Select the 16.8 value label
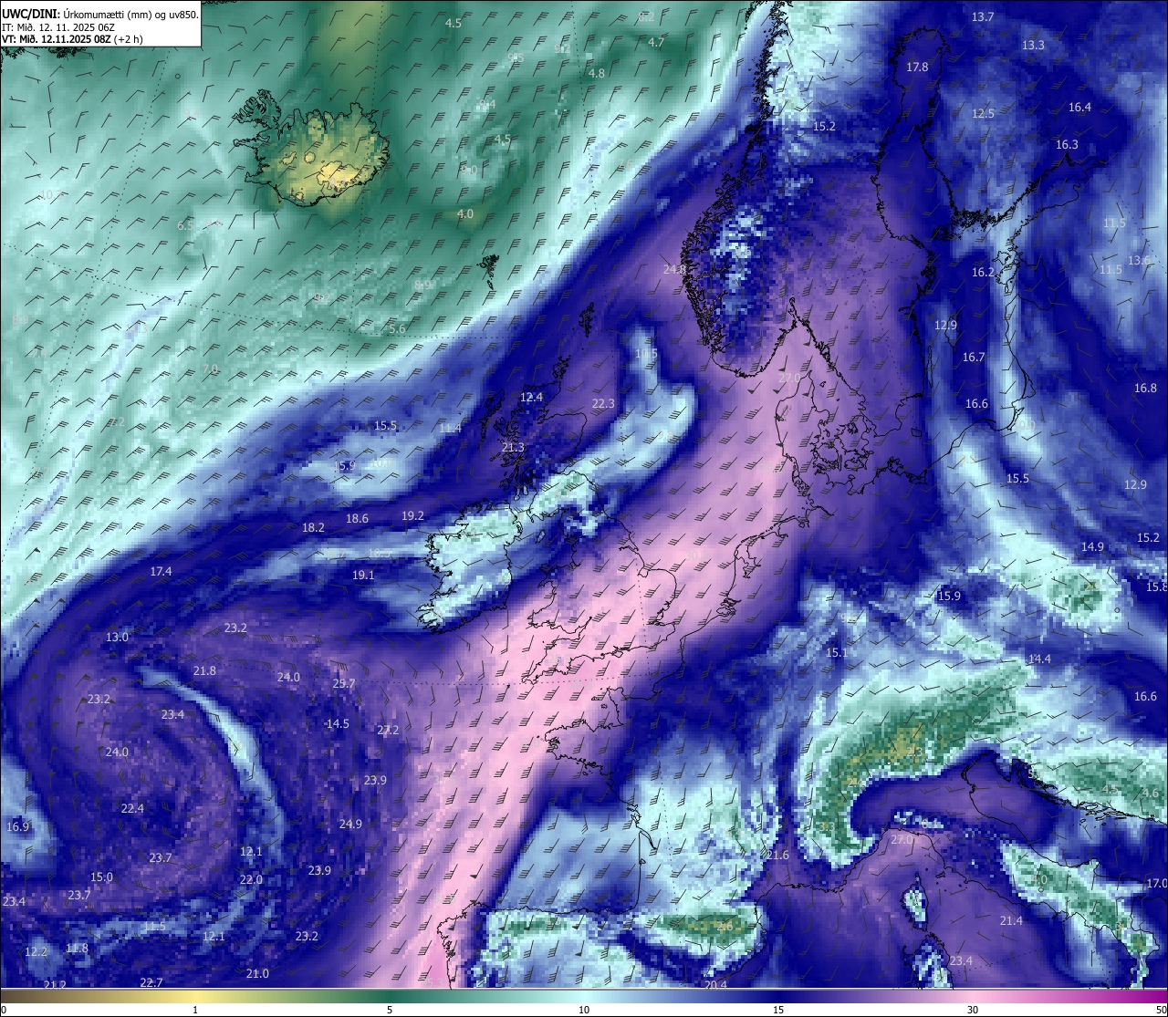1168x1017 pixels. (x=1145, y=389)
